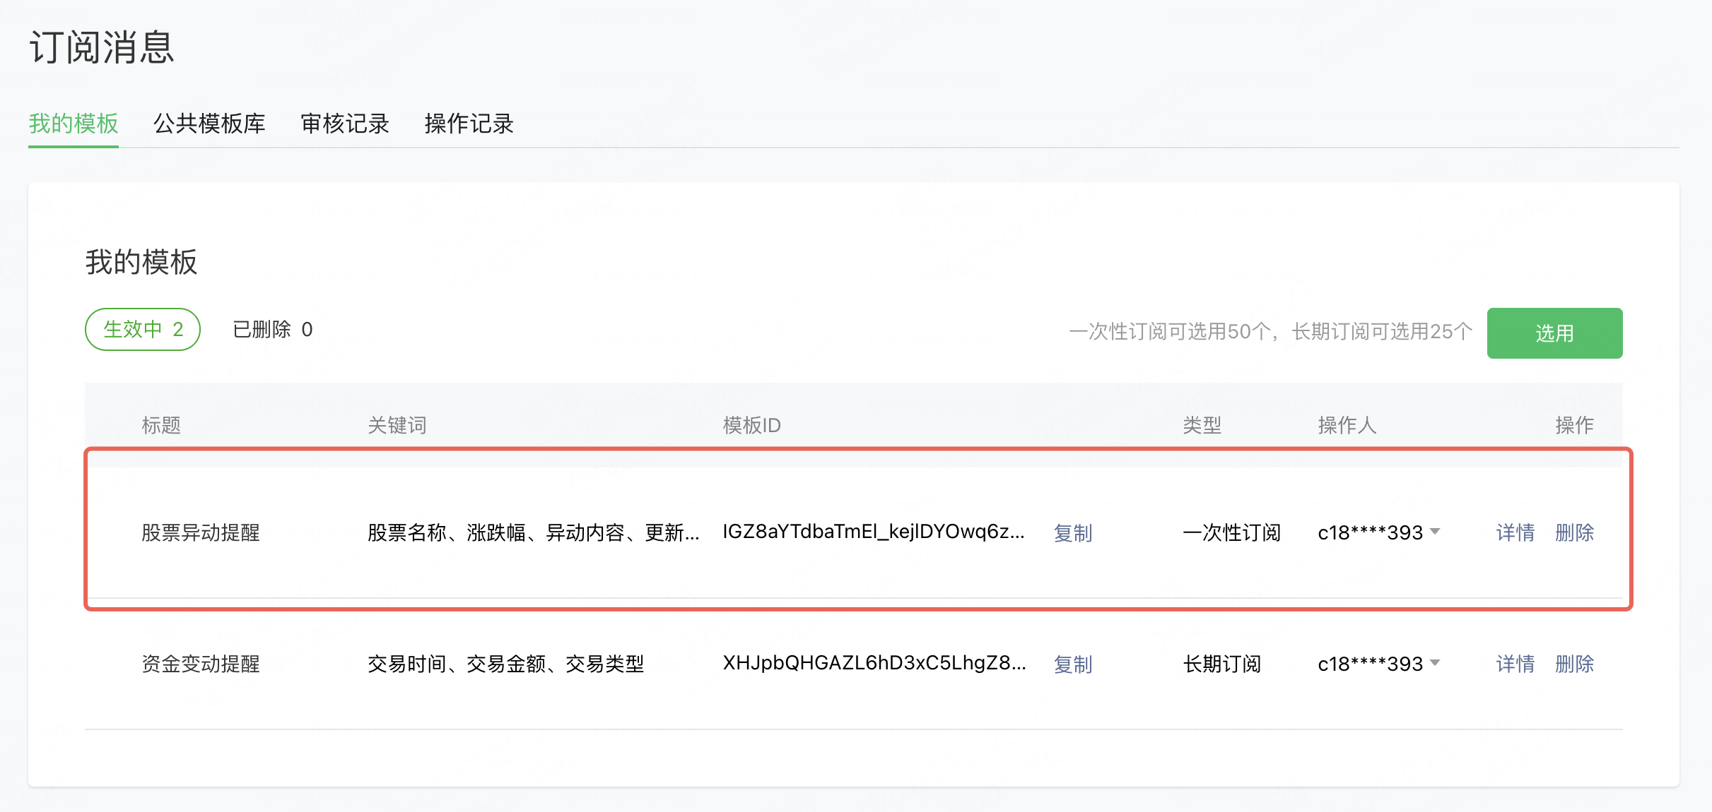Show the 已删除 0 filter
Screen dimensions: 1712x812
[x=272, y=329]
